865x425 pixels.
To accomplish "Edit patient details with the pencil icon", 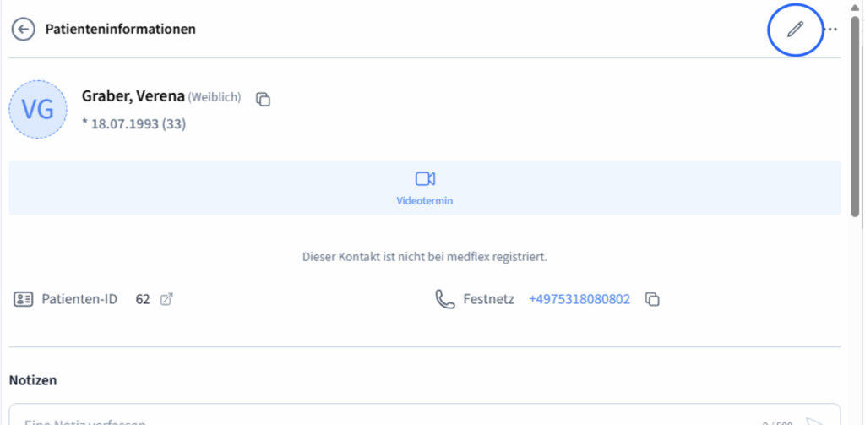I will (795, 30).
